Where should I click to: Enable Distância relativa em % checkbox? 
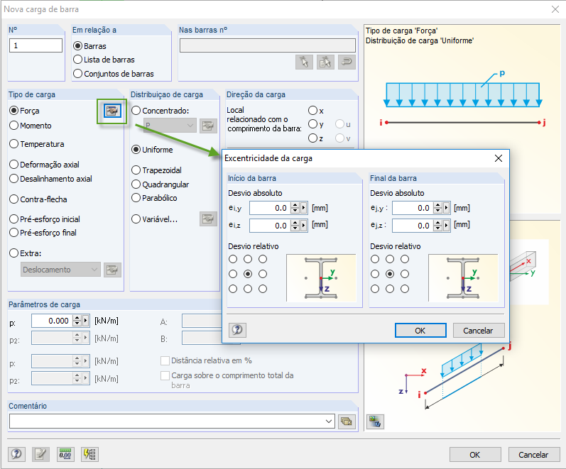point(207,360)
